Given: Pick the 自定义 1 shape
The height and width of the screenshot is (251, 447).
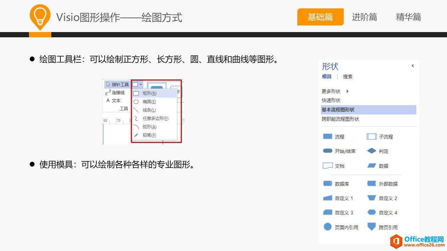Looking at the screenshot, I should [x=338, y=198].
